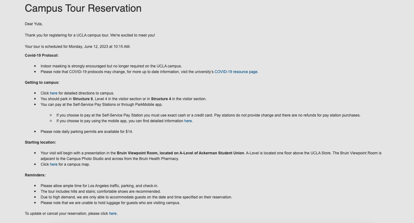Click the Self-Service Pay Station exact cash note
414x223 pixels.
click(208, 115)
